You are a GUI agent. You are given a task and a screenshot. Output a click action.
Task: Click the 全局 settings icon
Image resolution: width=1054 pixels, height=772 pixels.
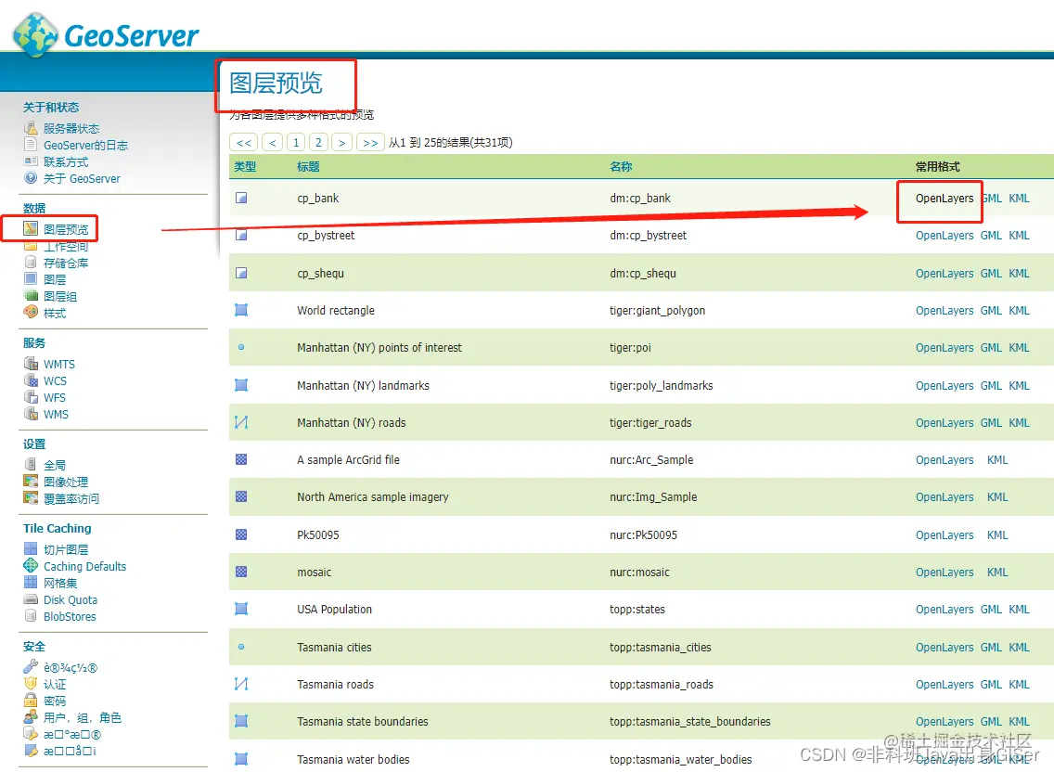click(31, 464)
